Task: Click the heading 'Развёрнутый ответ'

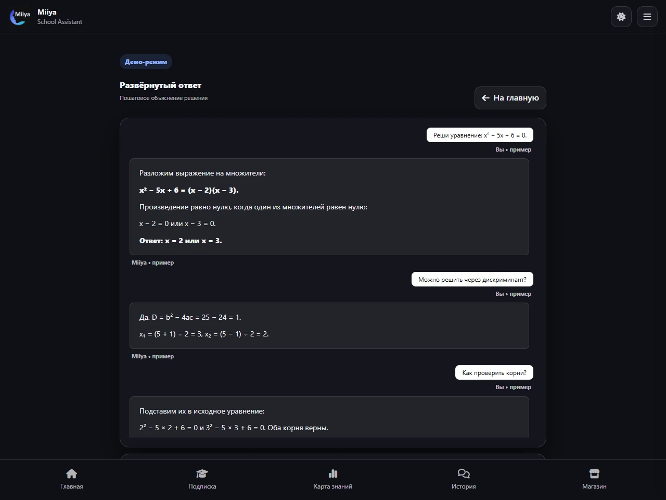Action: (160, 85)
